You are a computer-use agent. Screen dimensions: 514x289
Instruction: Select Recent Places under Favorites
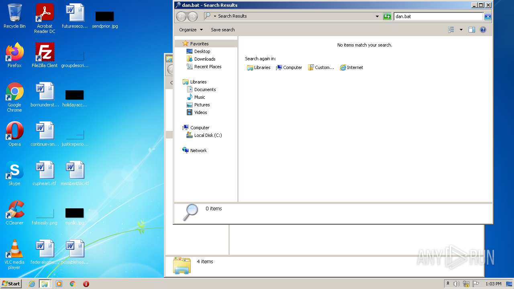(204, 67)
